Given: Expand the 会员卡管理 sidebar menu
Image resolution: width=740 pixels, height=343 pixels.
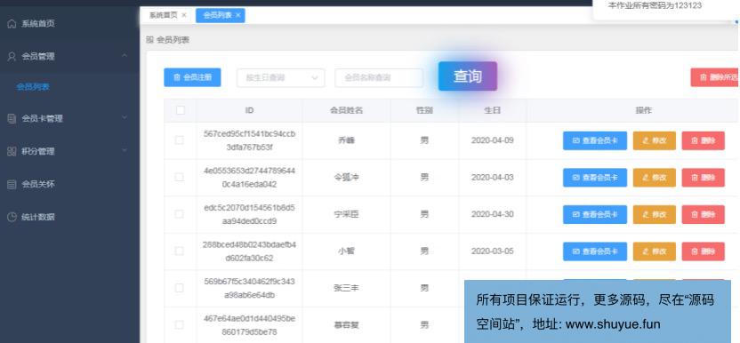Looking at the screenshot, I should [x=125, y=118].
